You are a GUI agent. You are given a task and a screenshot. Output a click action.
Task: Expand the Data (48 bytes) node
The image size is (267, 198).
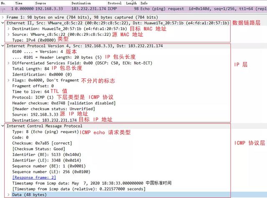pos(9,194)
